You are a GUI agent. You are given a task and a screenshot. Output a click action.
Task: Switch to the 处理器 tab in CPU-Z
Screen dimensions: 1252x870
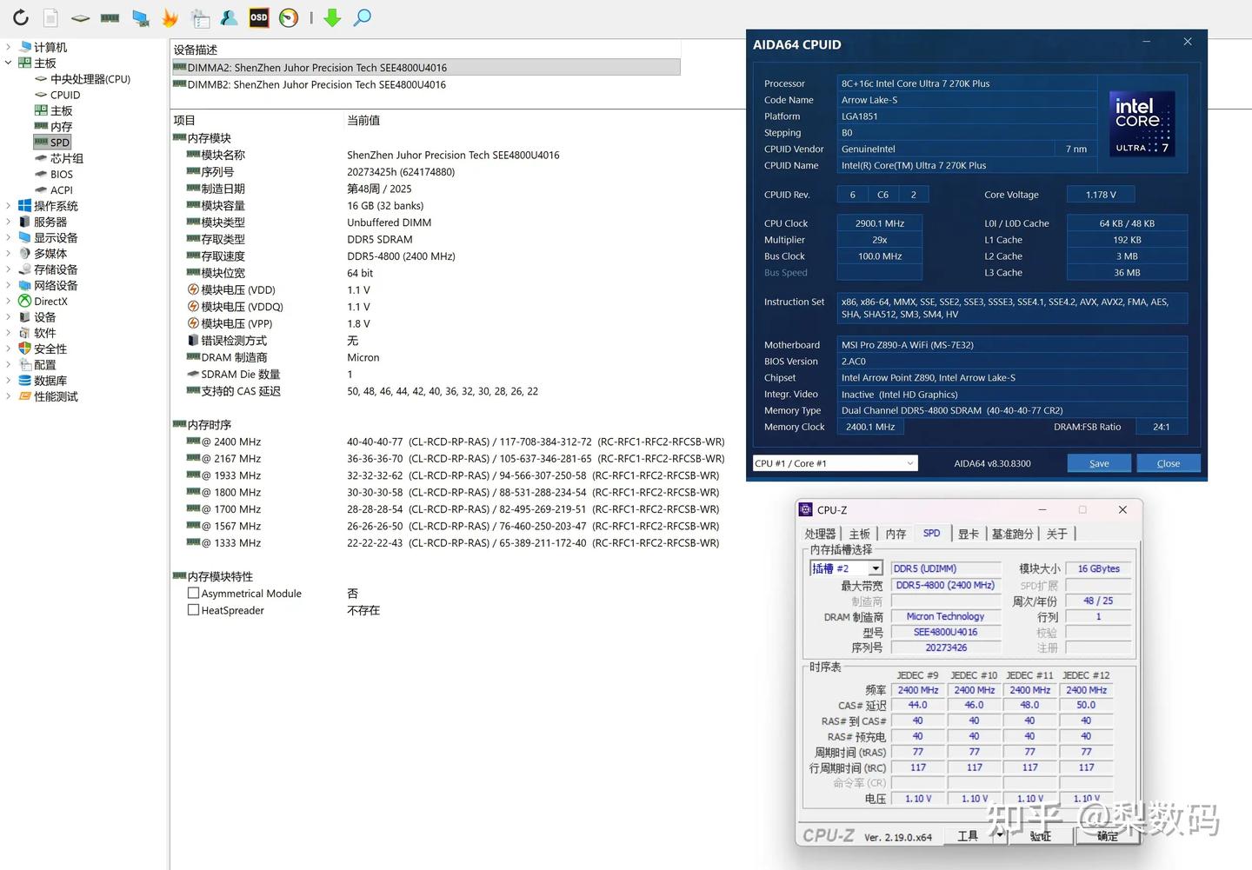[820, 534]
